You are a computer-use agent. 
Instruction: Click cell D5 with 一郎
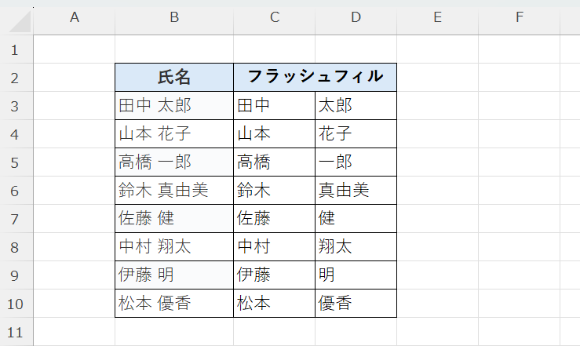356,162
